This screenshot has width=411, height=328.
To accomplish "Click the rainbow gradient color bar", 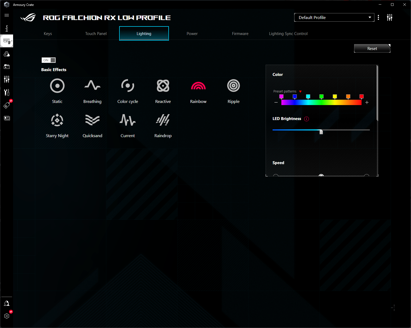I will click(x=321, y=102).
